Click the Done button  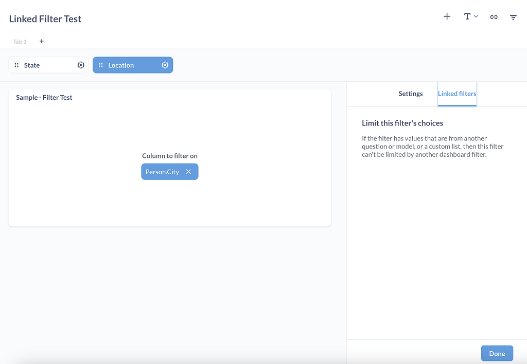pos(497,353)
